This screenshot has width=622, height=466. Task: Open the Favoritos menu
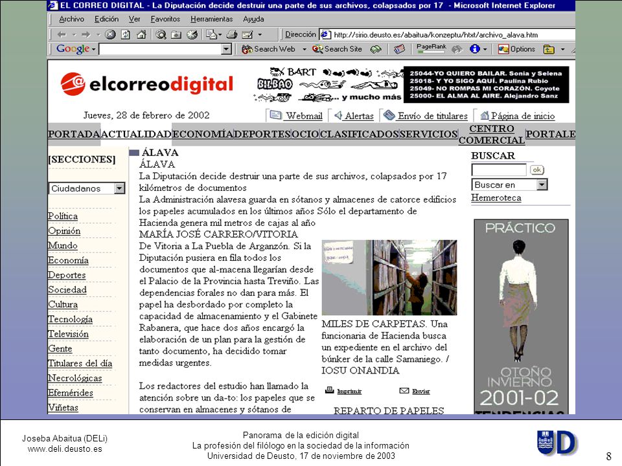click(x=165, y=19)
